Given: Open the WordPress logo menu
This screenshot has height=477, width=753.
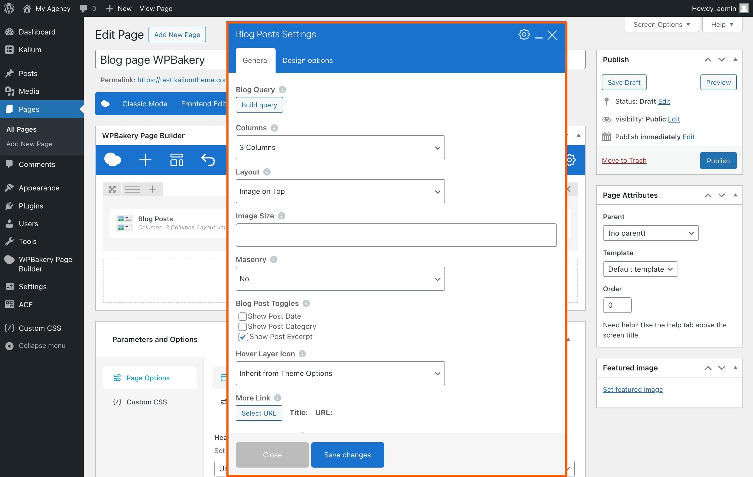Looking at the screenshot, I should [9, 8].
